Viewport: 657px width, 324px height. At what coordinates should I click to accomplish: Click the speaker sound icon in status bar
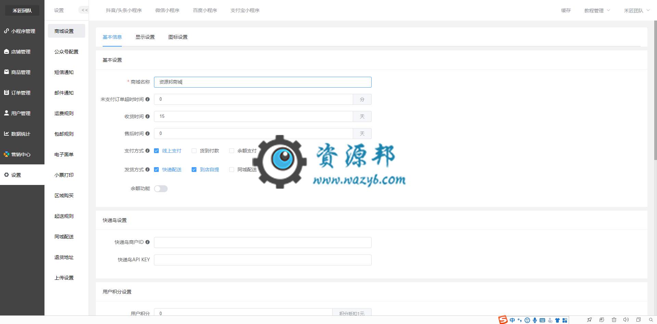point(626,320)
